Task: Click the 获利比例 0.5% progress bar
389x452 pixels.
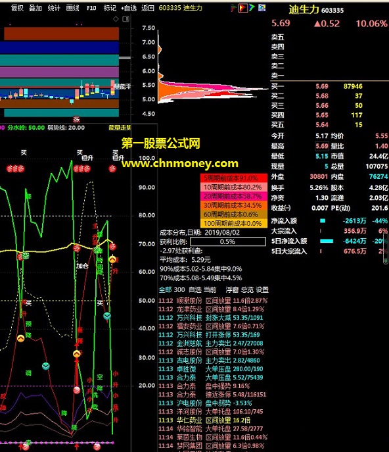Action: pos(228,241)
